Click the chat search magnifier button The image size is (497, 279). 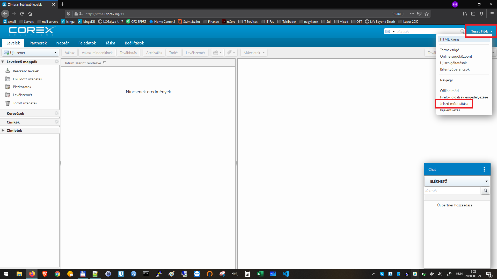485,191
